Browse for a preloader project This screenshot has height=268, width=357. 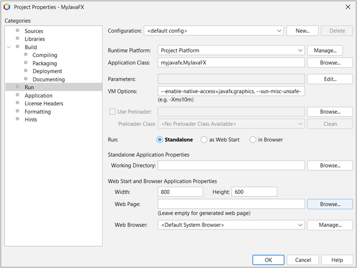(330, 112)
